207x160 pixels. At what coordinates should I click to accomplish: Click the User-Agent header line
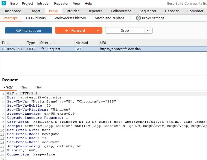point(107,122)
